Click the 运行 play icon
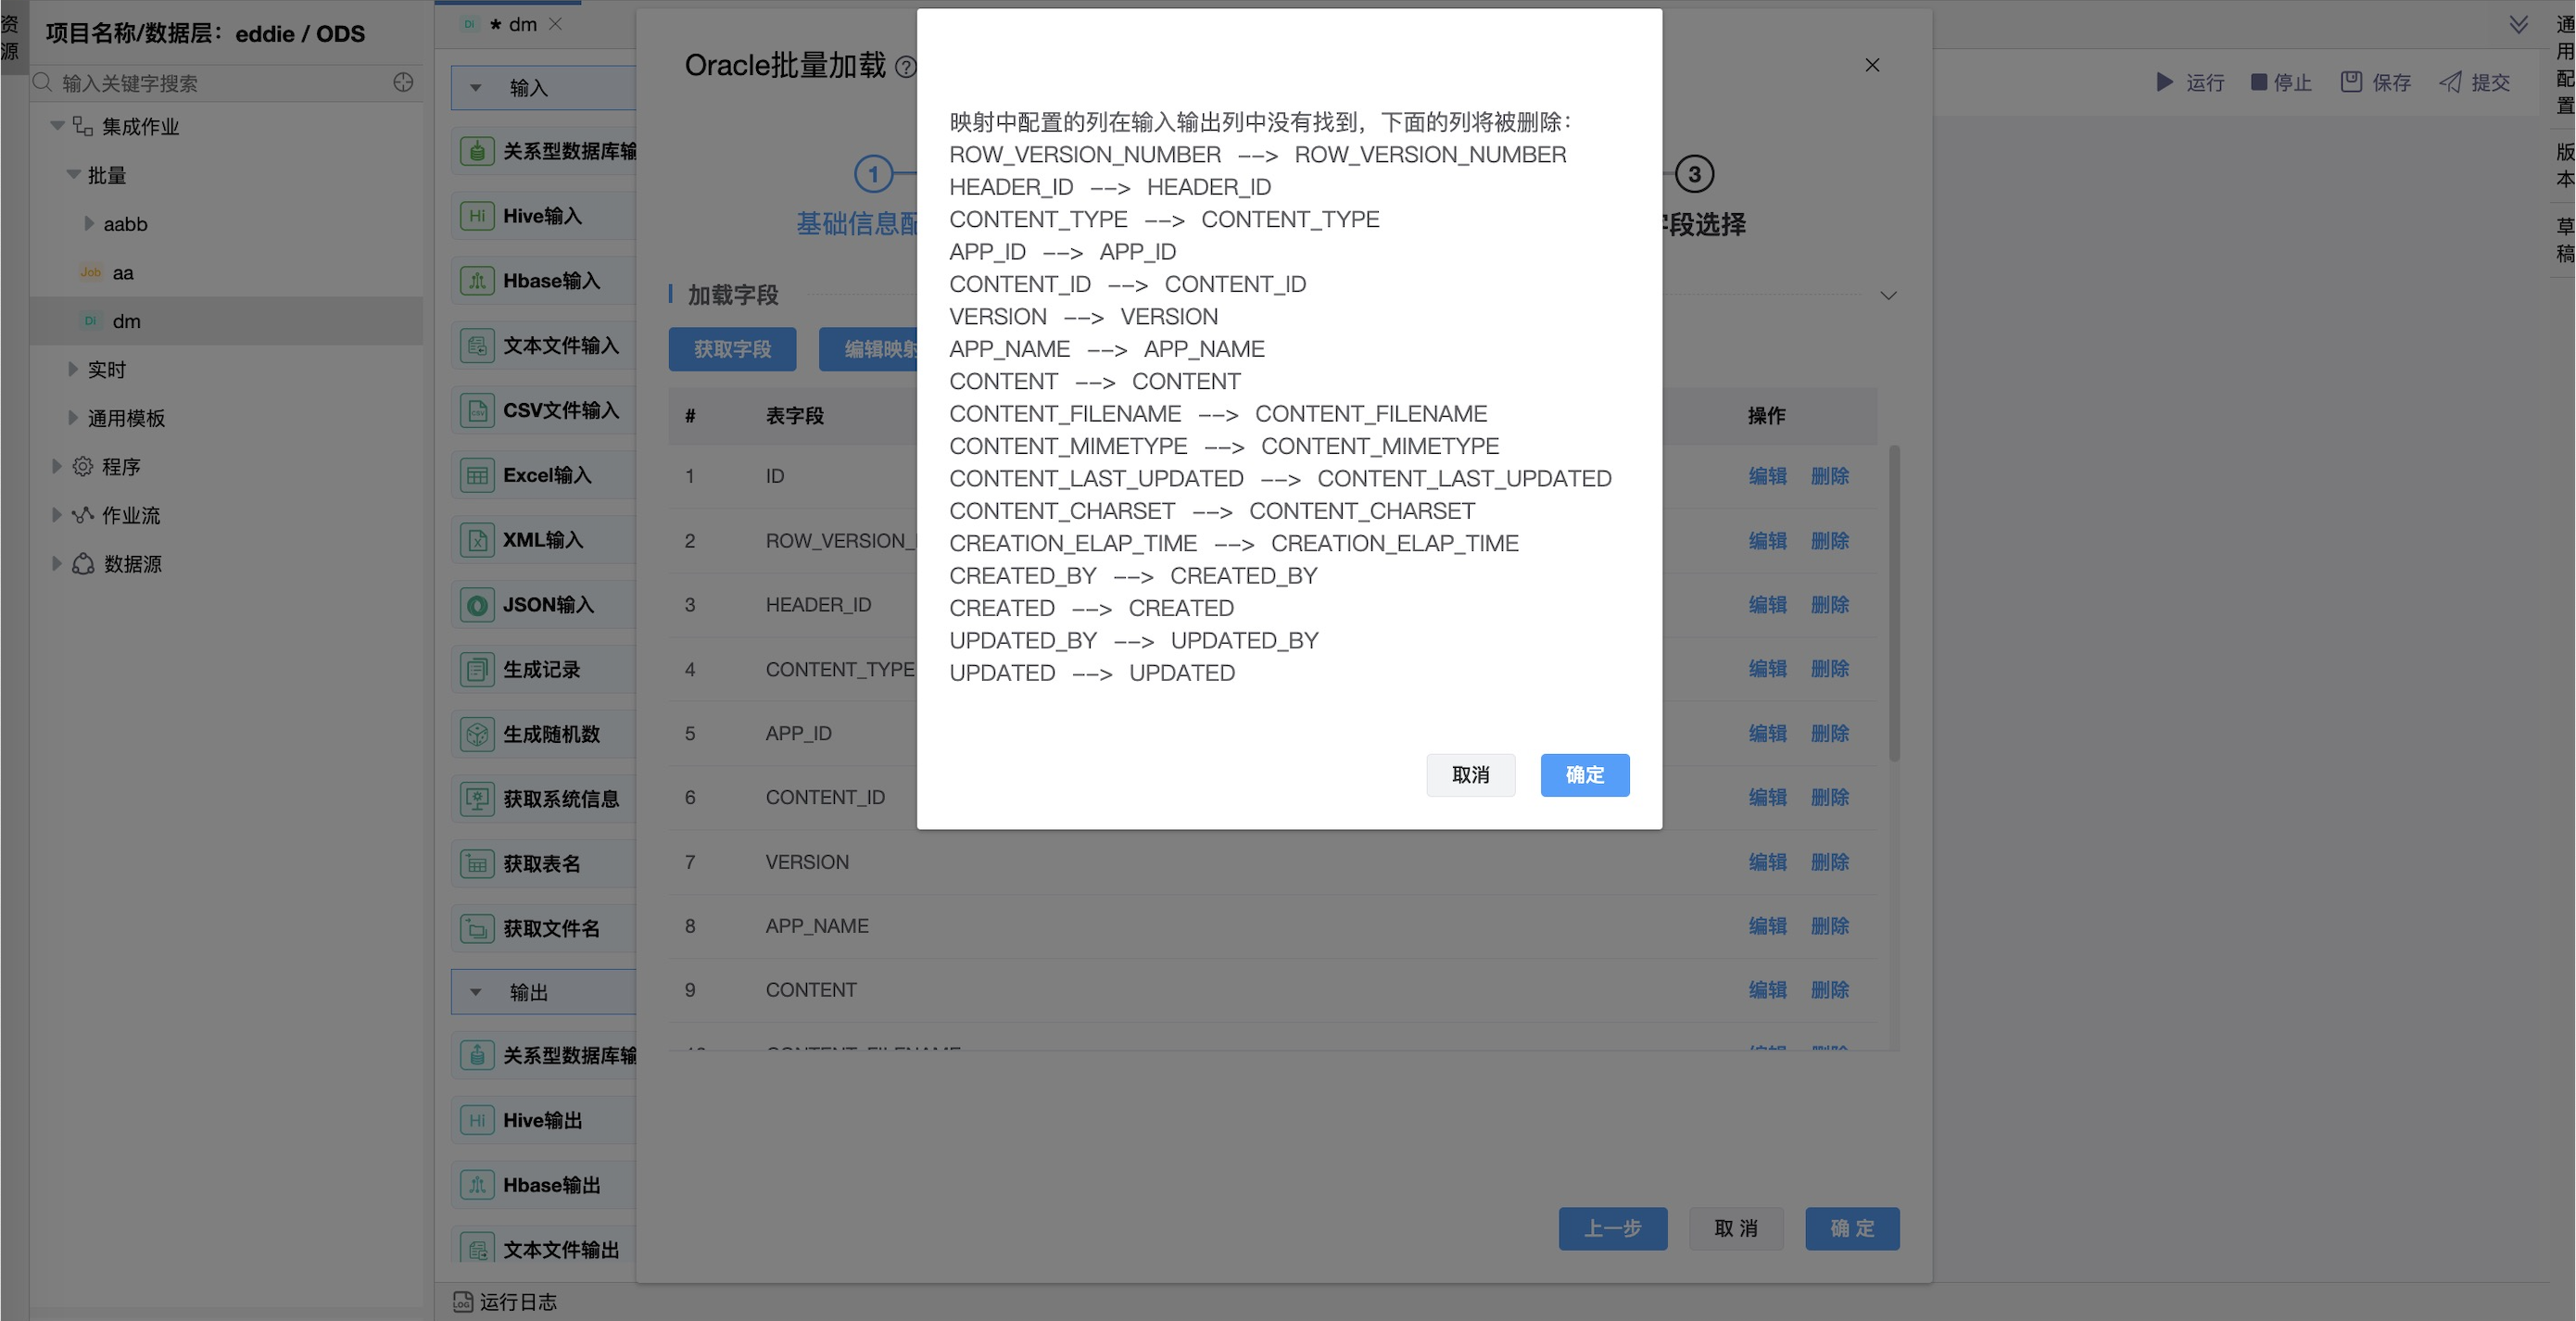The image size is (2576, 1321). click(x=2164, y=82)
